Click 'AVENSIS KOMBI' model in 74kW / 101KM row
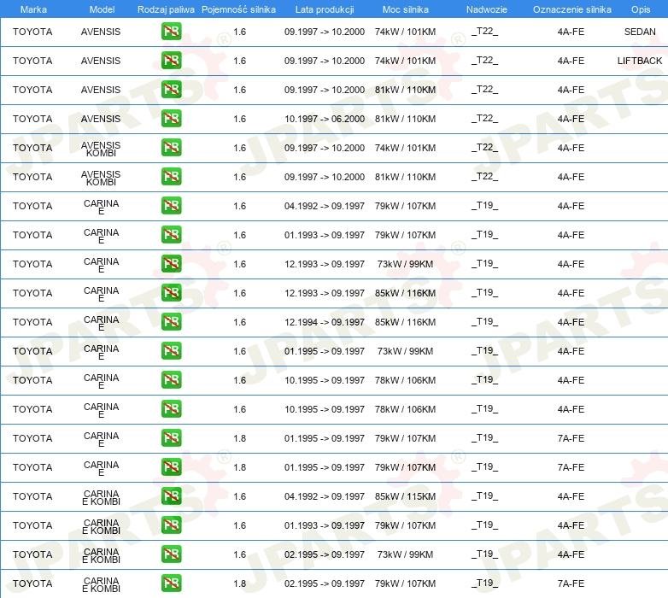The height and width of the screenshot is (598, 668). [x=101, y=149]
